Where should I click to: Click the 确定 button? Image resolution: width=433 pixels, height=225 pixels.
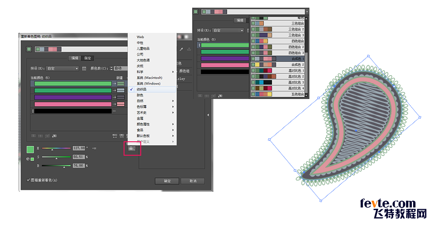click(167, 181)
